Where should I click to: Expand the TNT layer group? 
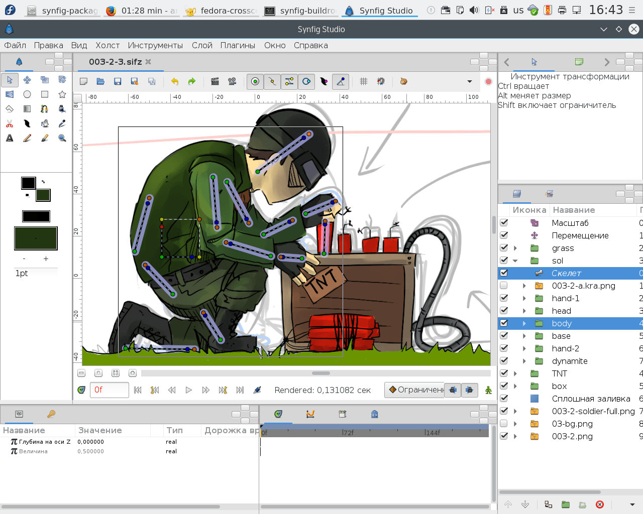(515, 373)
